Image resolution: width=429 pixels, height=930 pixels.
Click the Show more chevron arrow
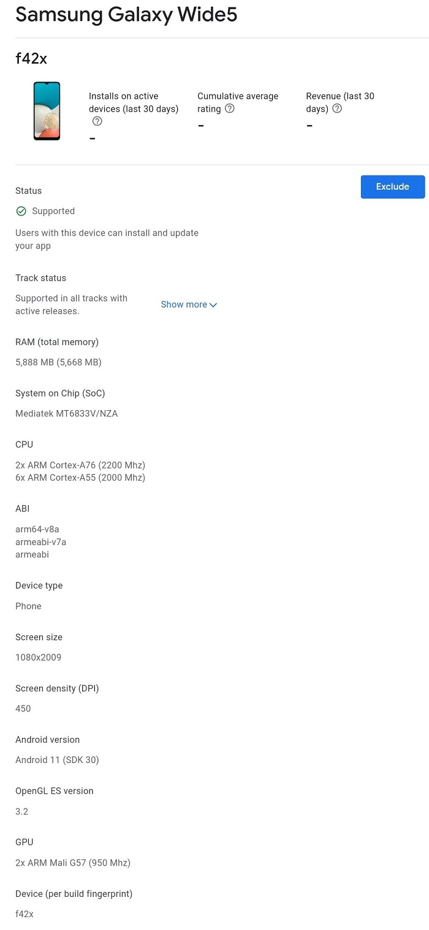tap(213, 305)
